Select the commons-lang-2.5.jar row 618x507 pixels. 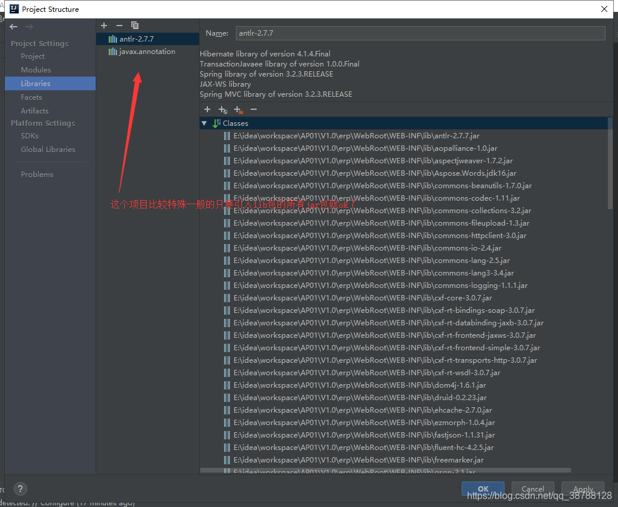[x=403, y=261]
